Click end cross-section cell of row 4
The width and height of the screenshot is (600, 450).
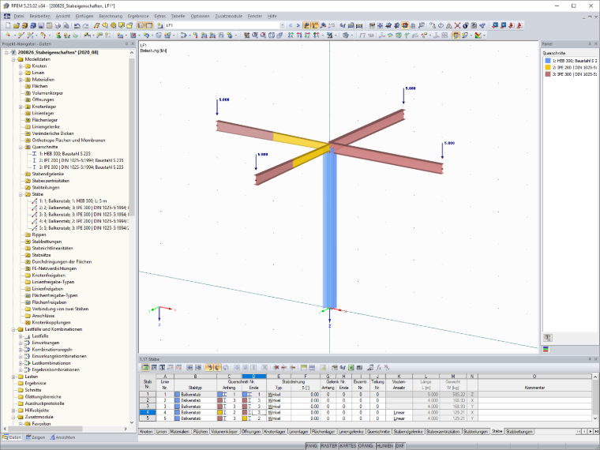253,412
